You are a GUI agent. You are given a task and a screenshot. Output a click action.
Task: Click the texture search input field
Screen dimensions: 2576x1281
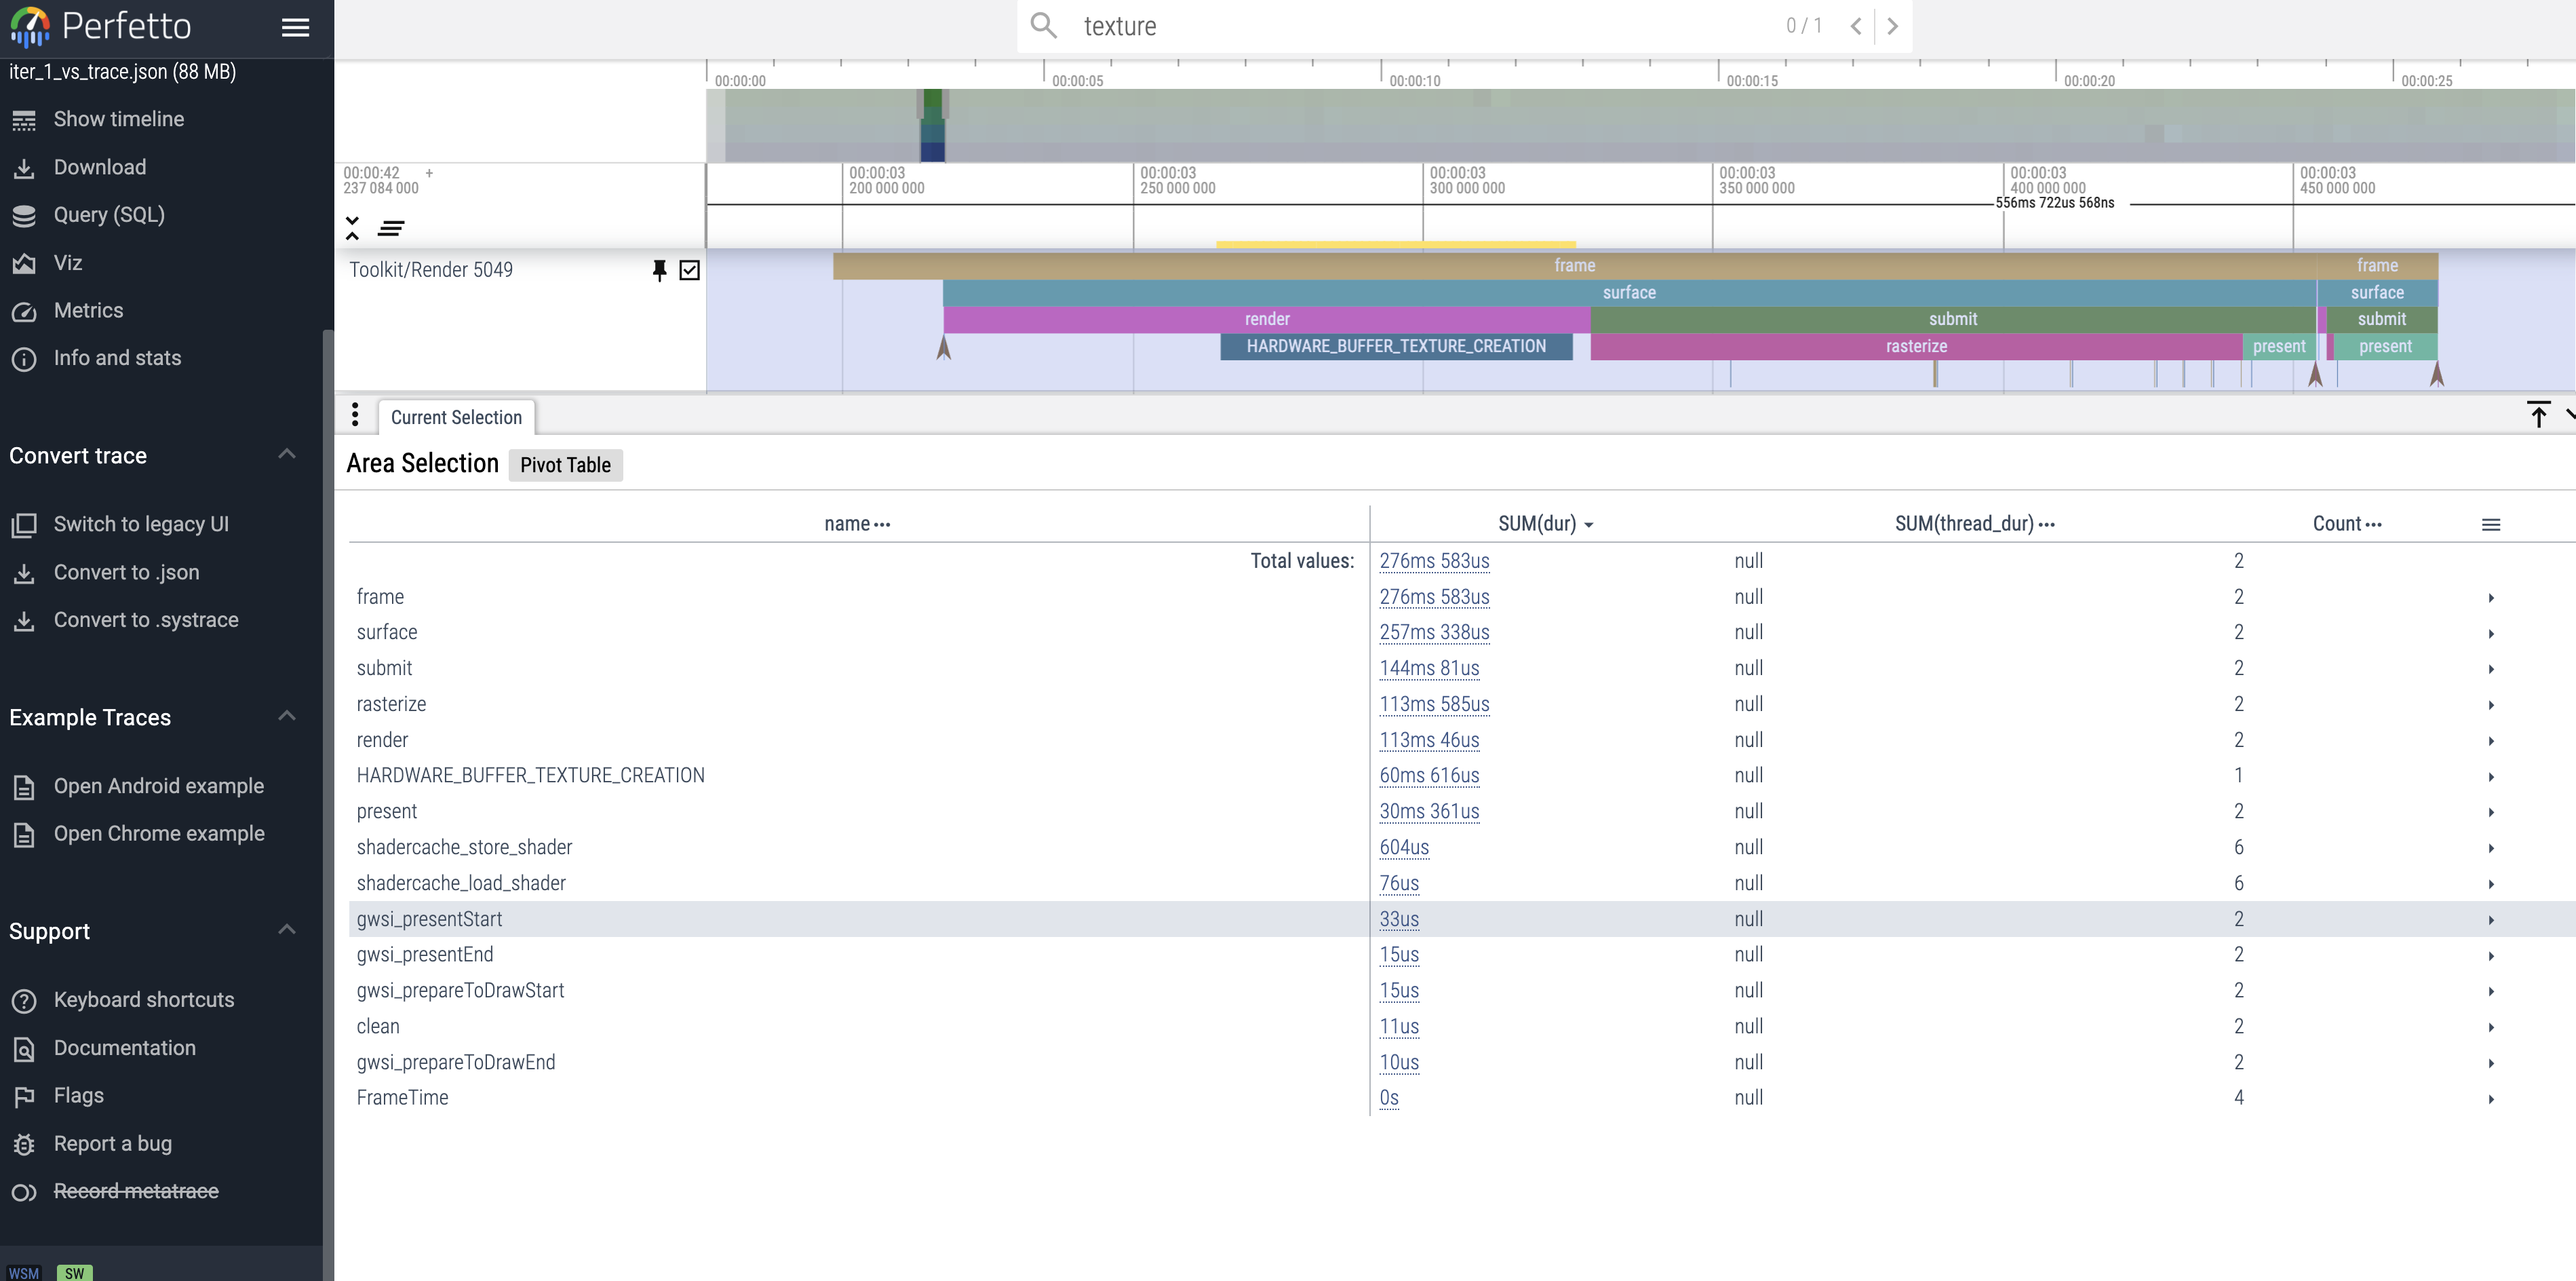(x=1300, y=26)
